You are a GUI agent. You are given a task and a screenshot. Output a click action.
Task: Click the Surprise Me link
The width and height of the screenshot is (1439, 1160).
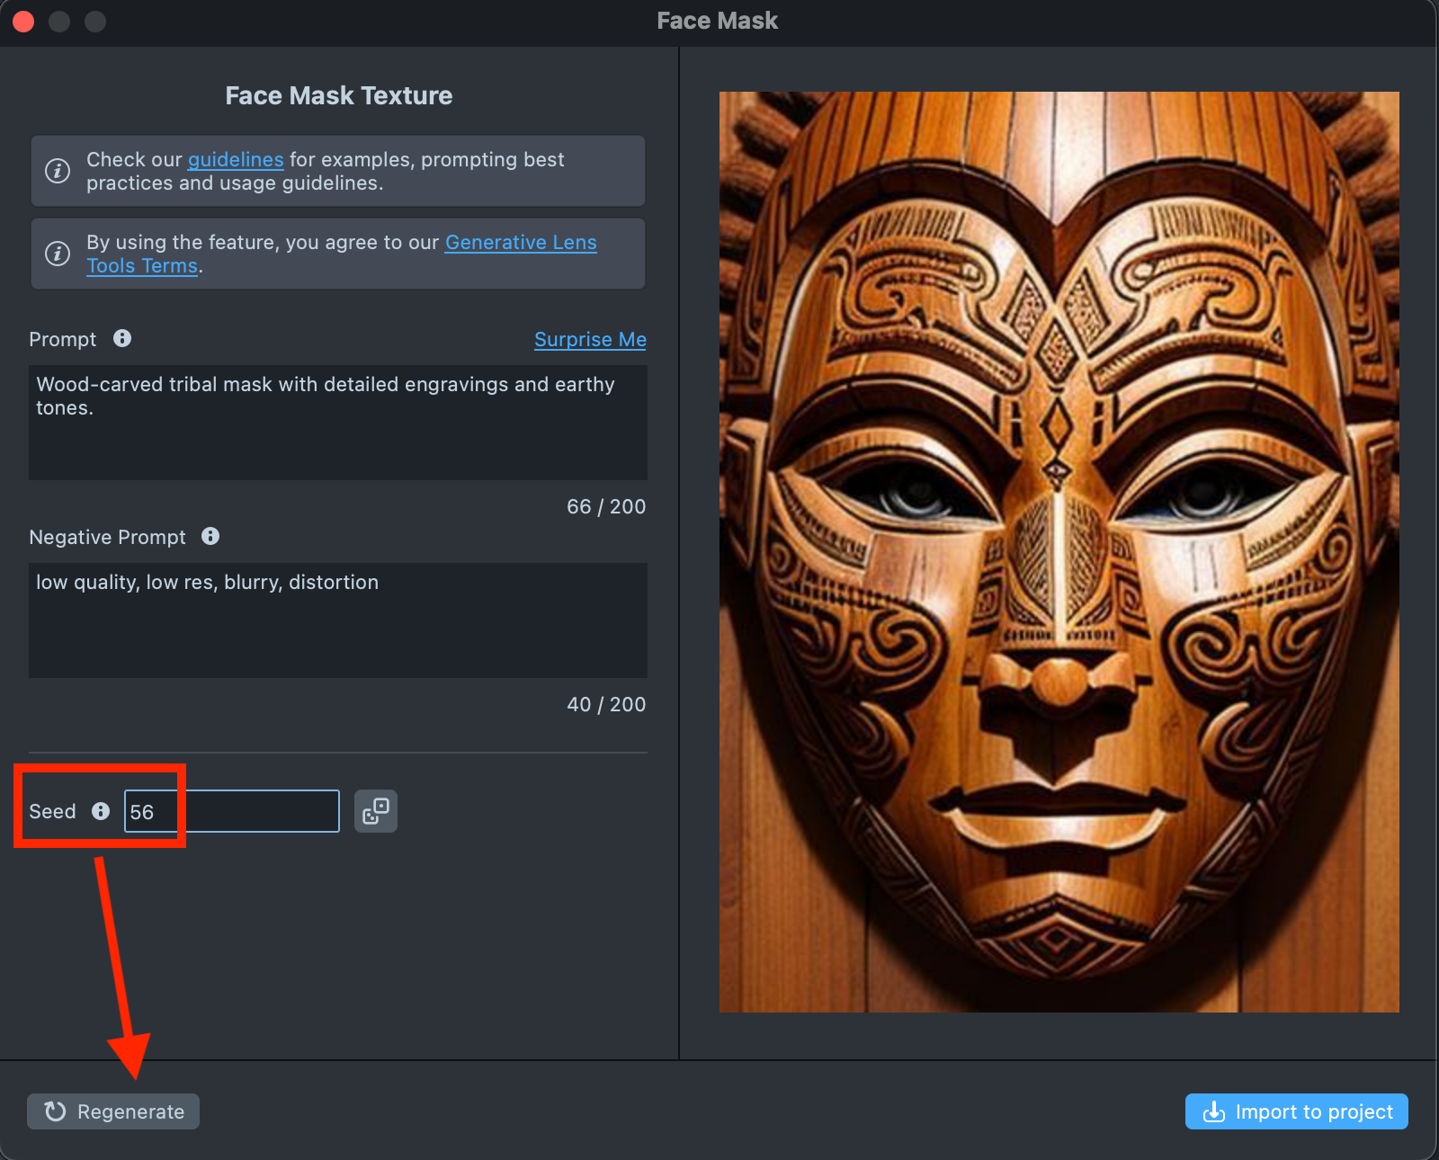coord(590,339)
